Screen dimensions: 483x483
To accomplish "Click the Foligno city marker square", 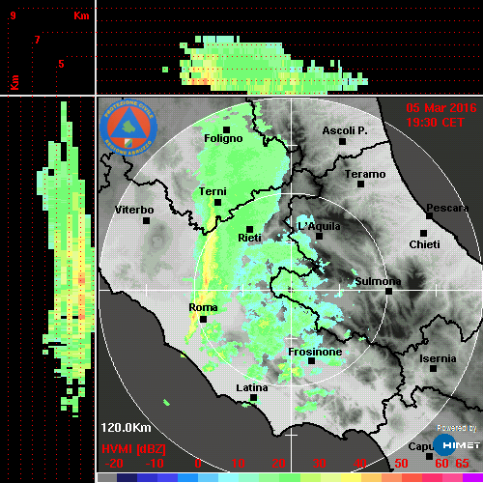I will [x=226, y=129].
